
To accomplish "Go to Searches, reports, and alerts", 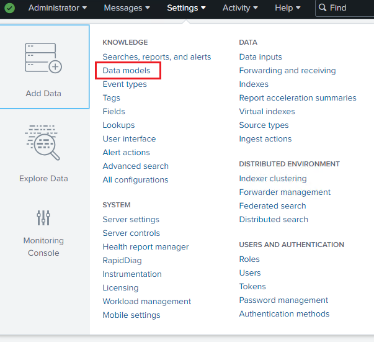I will pos(157,57).
